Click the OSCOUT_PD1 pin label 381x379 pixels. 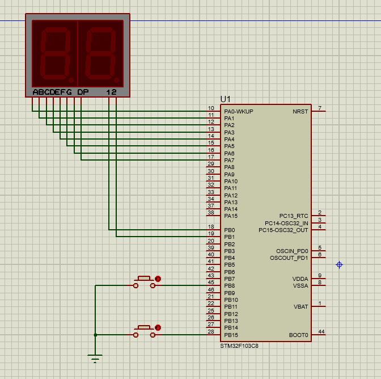coord(289,258)
